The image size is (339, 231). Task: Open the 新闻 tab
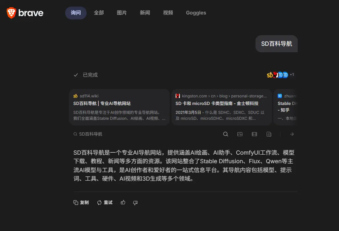145,13
